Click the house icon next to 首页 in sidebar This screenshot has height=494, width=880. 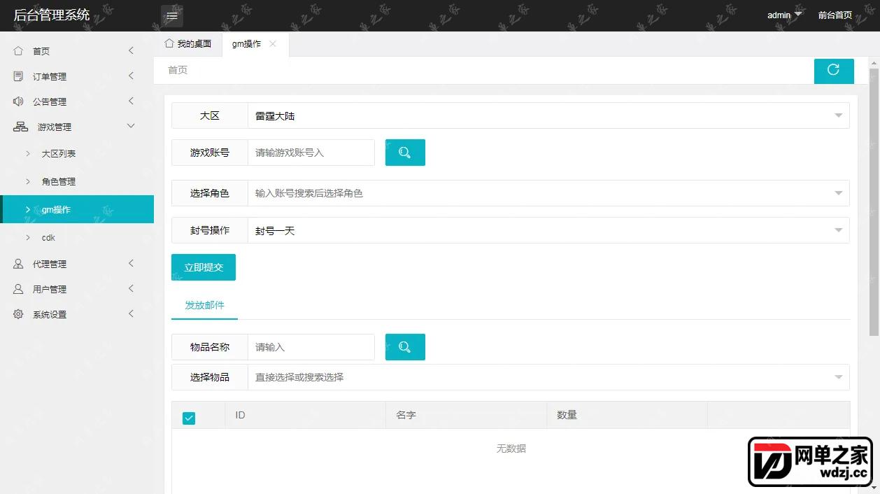[18, 51]
